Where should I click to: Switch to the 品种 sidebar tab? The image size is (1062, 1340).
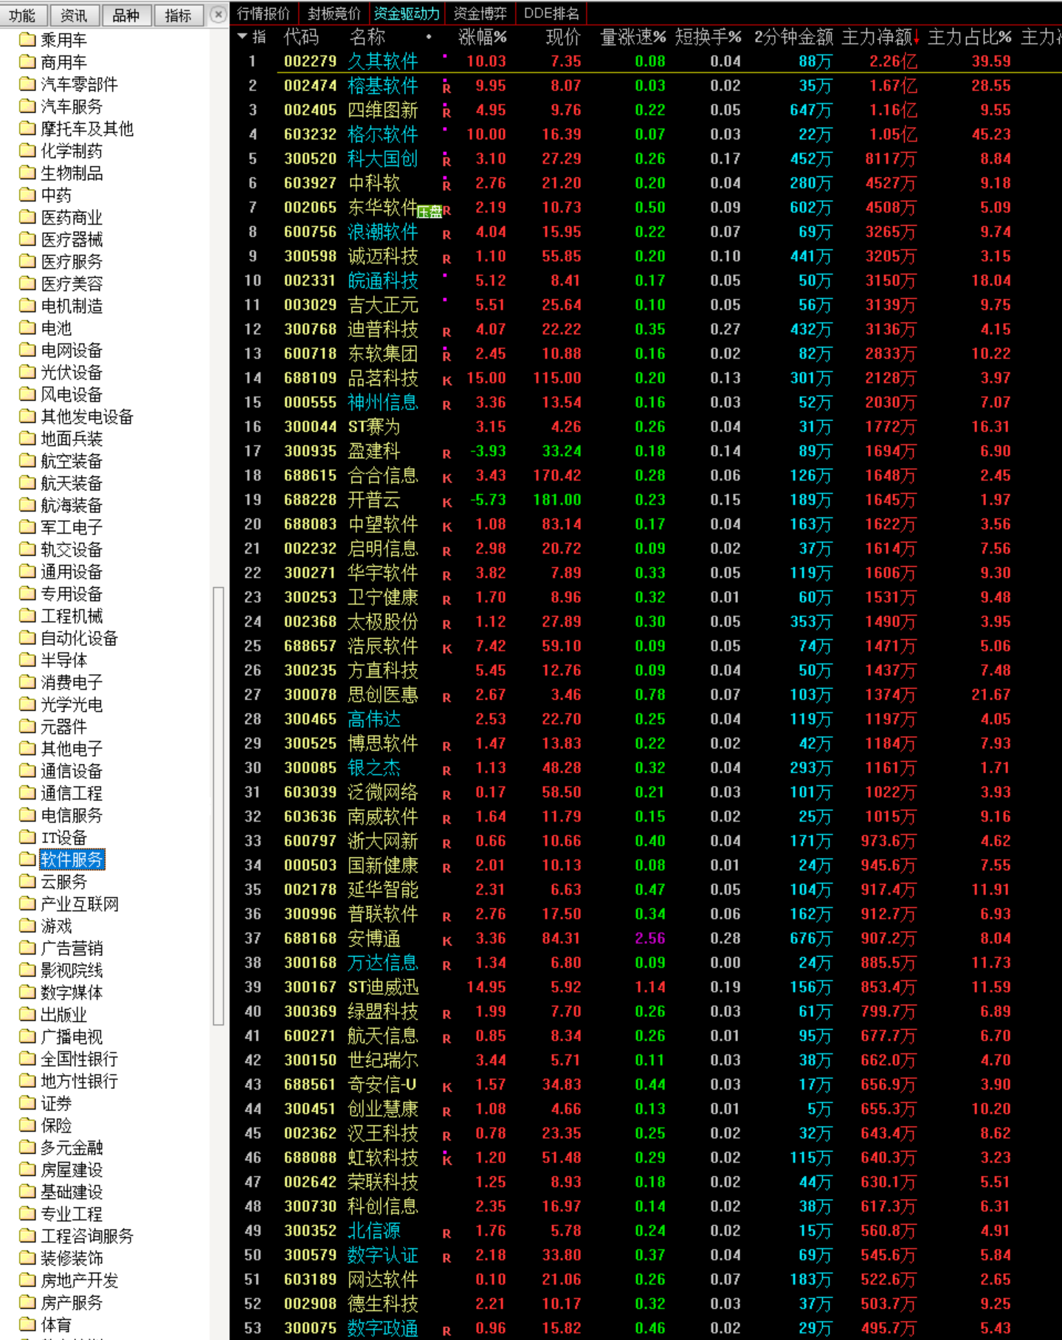pos(126,15)
